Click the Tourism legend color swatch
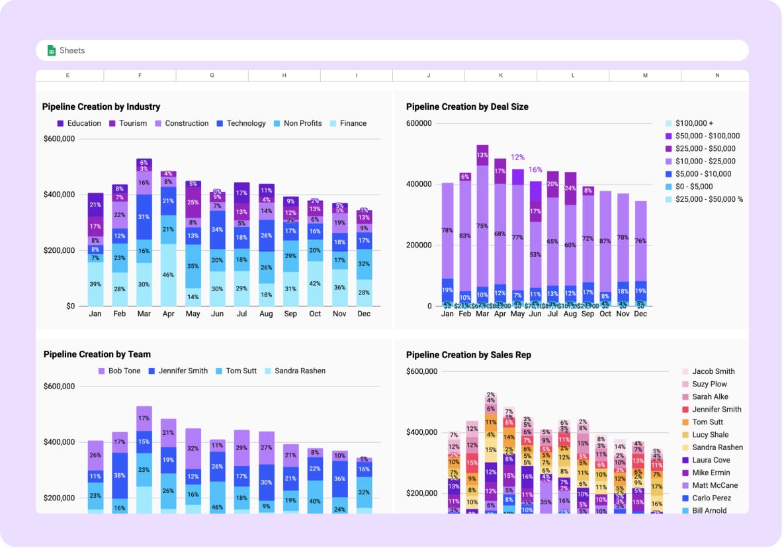 click(x=112, y=123)
